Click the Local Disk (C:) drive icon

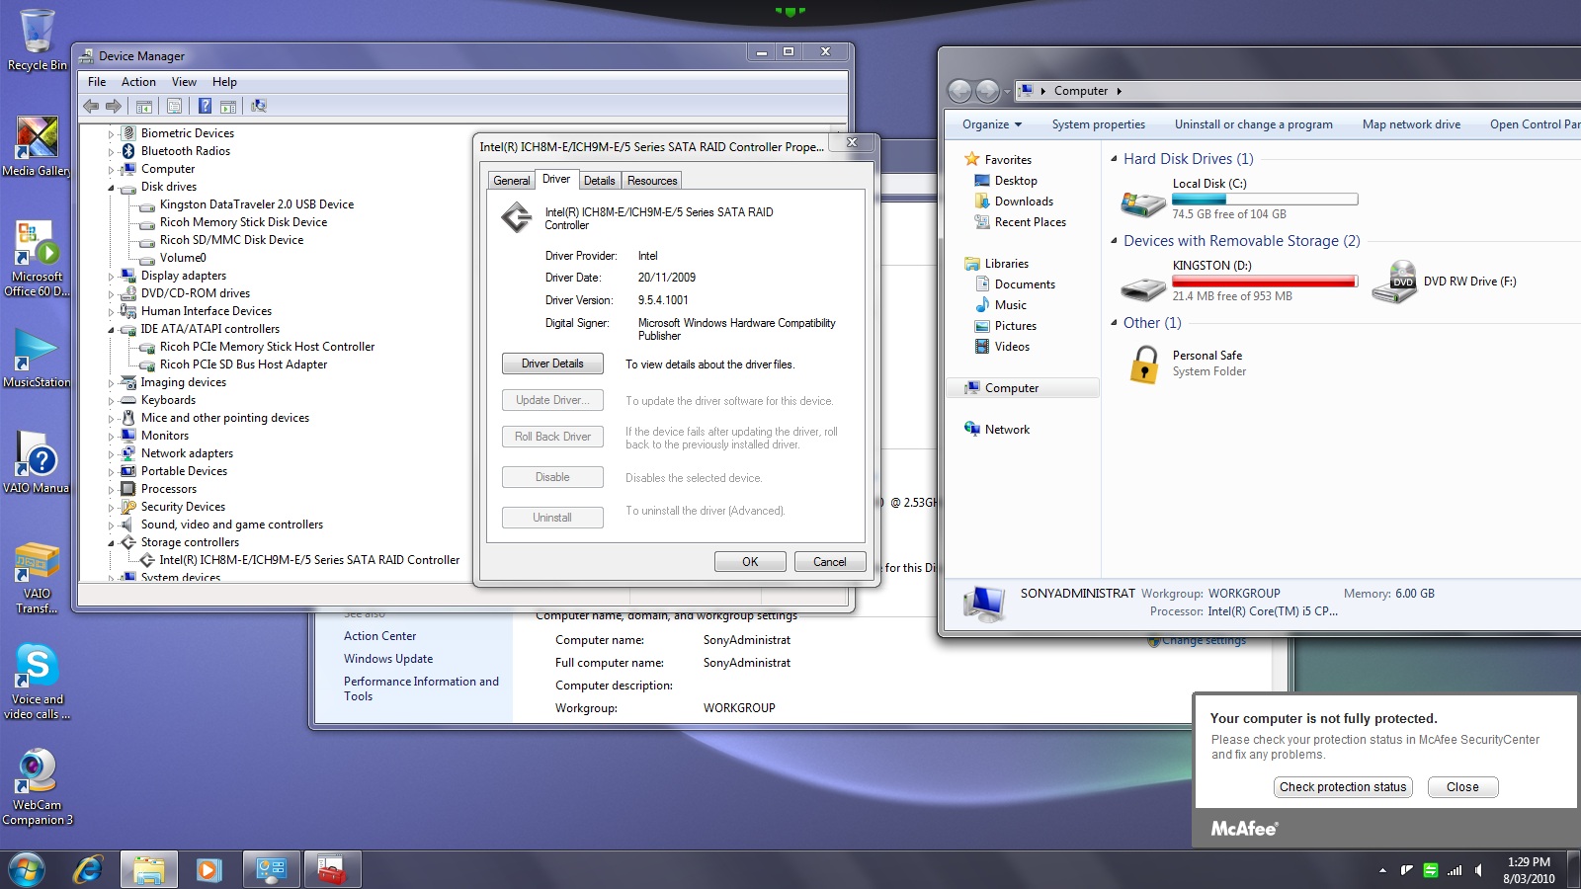point(1142,202)
